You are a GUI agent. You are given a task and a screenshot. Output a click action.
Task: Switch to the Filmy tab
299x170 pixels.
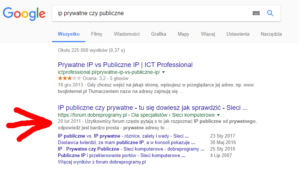pos(97,34)
